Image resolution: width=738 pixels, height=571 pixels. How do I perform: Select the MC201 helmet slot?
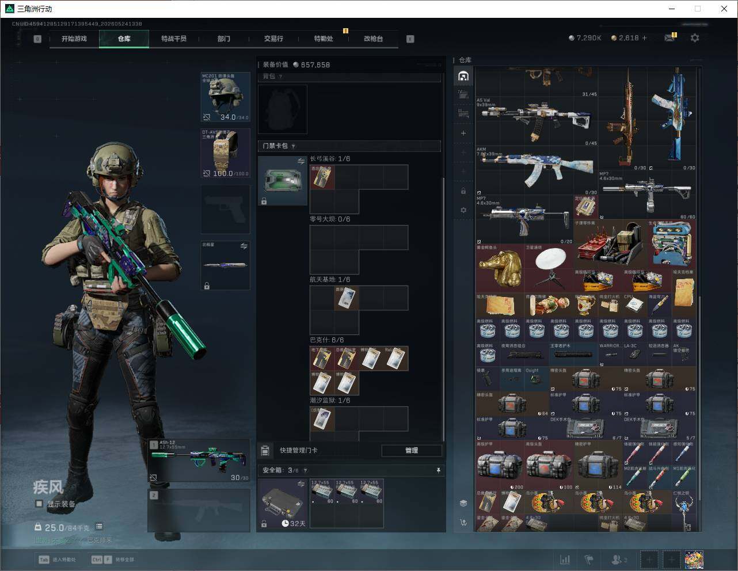[x=226, y=97]
